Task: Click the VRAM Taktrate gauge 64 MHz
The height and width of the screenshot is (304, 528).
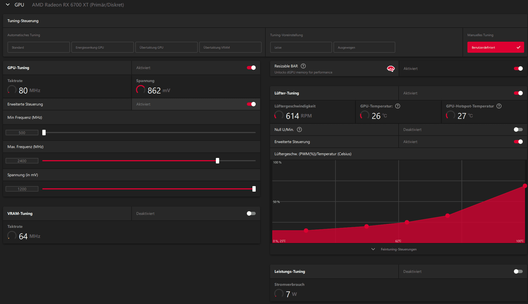Action: point(12,236)
